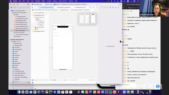Open Spotify from the Dock
This screenshot has width=169, height=95.
coord(110,92)
